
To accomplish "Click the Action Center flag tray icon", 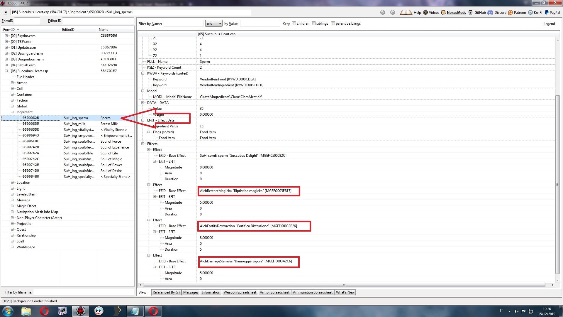I will click(x=523, y=311).
